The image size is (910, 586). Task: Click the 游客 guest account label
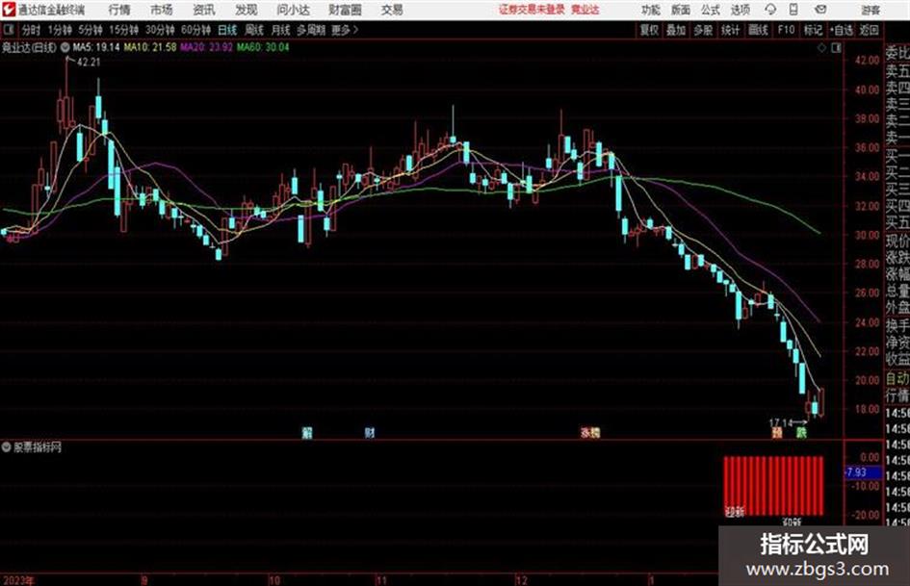(871, 10)
